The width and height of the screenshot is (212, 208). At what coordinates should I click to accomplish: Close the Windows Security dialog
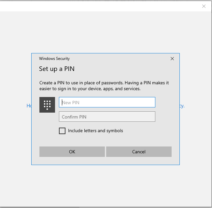(x=172, y=59)
